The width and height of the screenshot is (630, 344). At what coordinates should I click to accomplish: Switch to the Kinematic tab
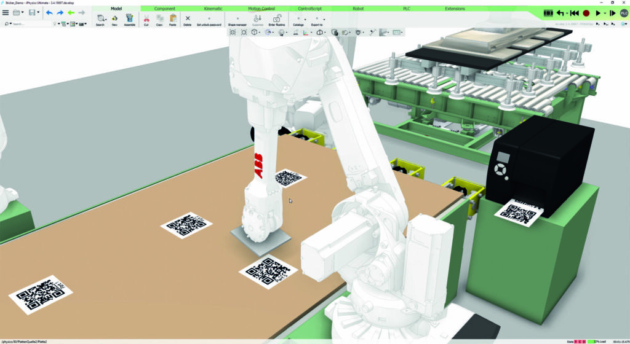pos(213,9)
